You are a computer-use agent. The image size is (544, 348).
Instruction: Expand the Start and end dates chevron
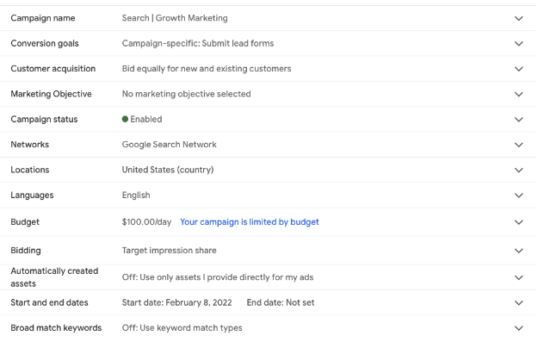(x=518, y=303)
